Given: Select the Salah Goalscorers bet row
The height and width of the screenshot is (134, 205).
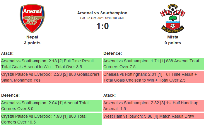Looking at the screenshot, I should click(51, 77).
